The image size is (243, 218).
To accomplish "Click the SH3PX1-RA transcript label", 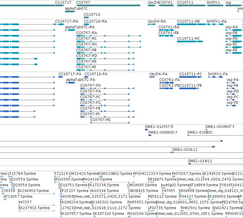I will [216, 21].
